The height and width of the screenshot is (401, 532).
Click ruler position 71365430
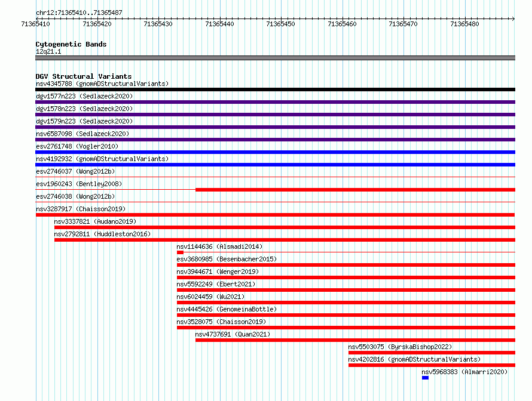point(158,24)
